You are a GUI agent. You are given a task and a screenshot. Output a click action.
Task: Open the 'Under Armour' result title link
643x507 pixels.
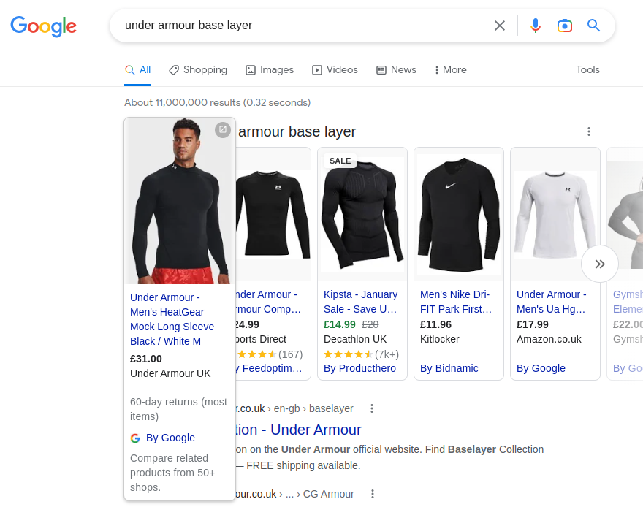tap(299, 430)
